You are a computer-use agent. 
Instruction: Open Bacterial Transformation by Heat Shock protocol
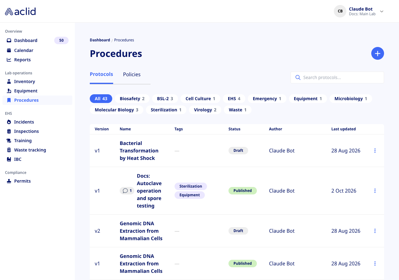tap(139, 151)
